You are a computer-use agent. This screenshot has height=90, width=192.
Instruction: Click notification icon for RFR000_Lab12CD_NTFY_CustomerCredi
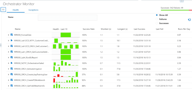pyautogui.click(x=12, y=41)
